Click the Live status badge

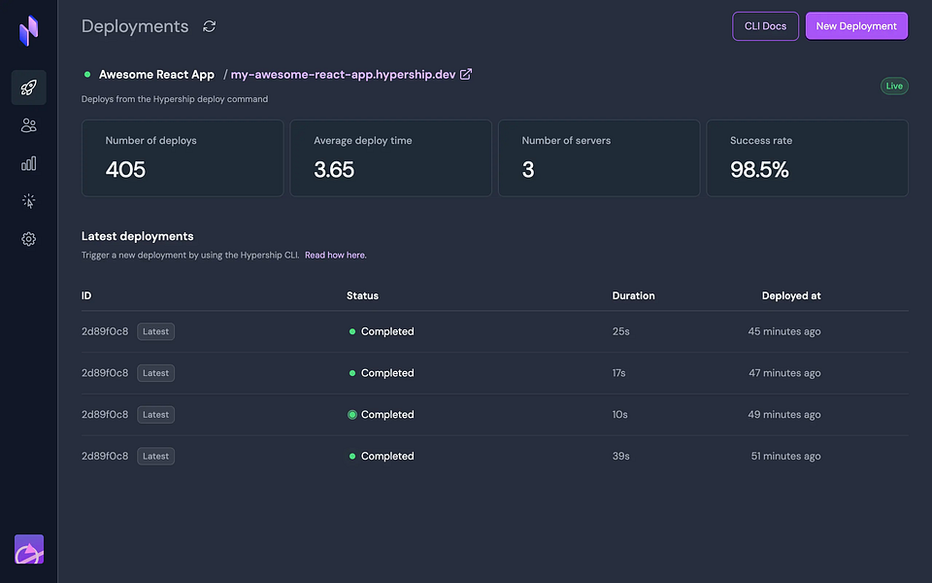pos(894,86)
